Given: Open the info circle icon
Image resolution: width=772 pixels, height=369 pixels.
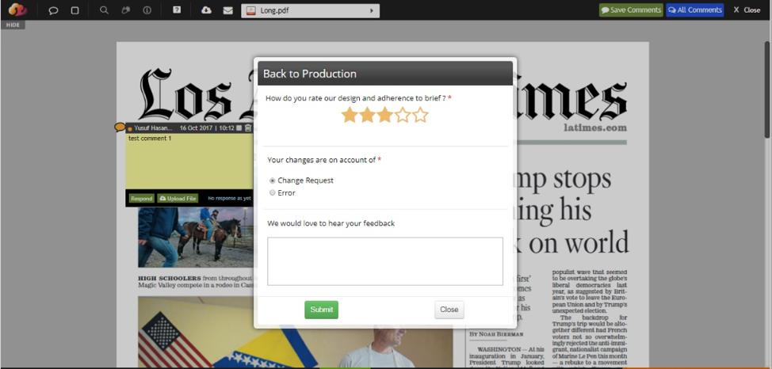Looking at the screenshot, I should pos(147,10).
